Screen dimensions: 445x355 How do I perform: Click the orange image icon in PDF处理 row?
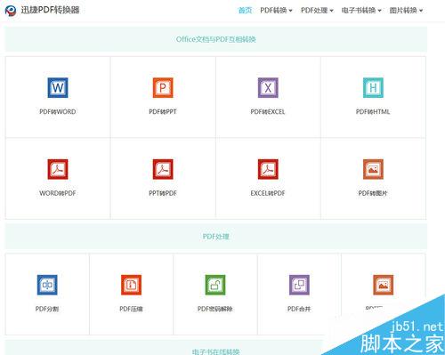[384, 285]
